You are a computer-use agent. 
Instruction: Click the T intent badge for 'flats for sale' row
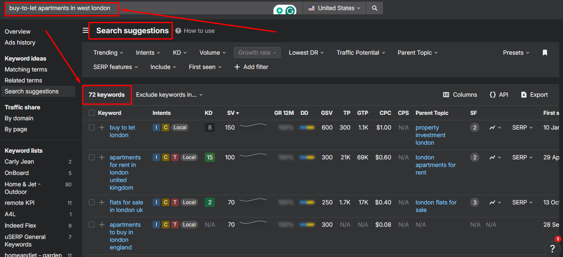[x=175, y=202]
